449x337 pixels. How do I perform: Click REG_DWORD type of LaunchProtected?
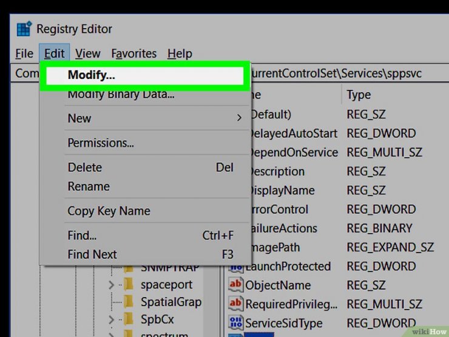[381, 267]
